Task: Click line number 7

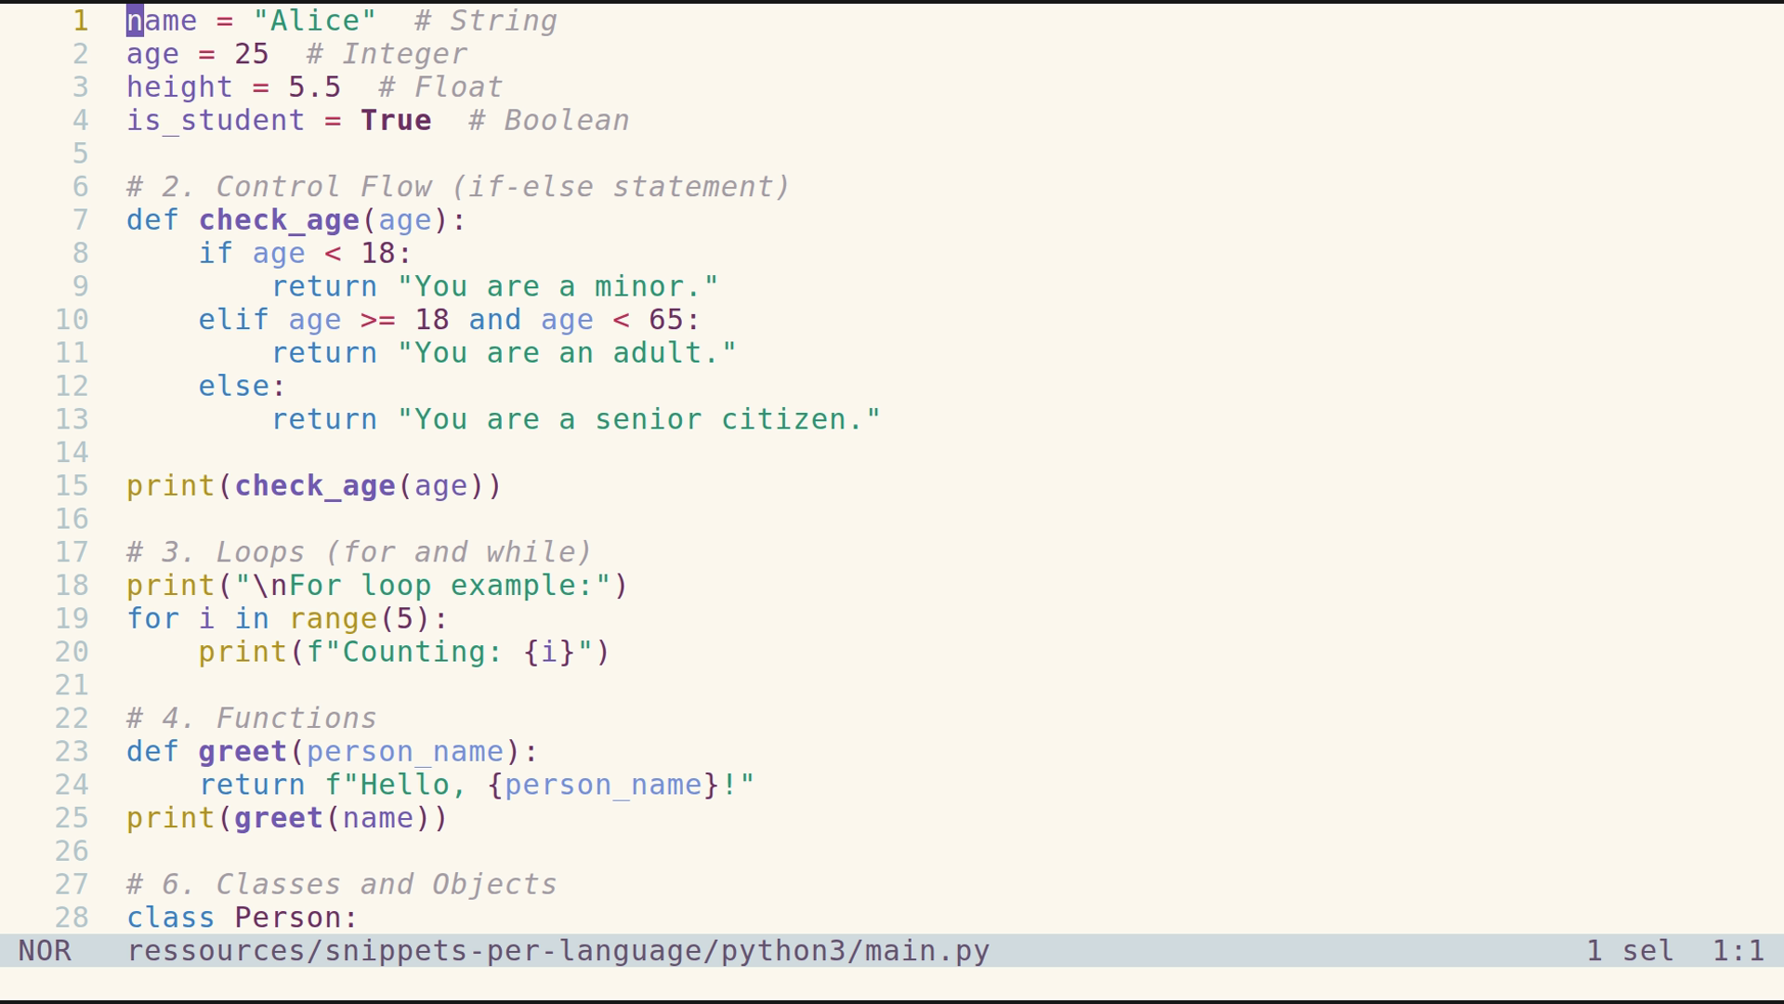Action: [80, 219]
